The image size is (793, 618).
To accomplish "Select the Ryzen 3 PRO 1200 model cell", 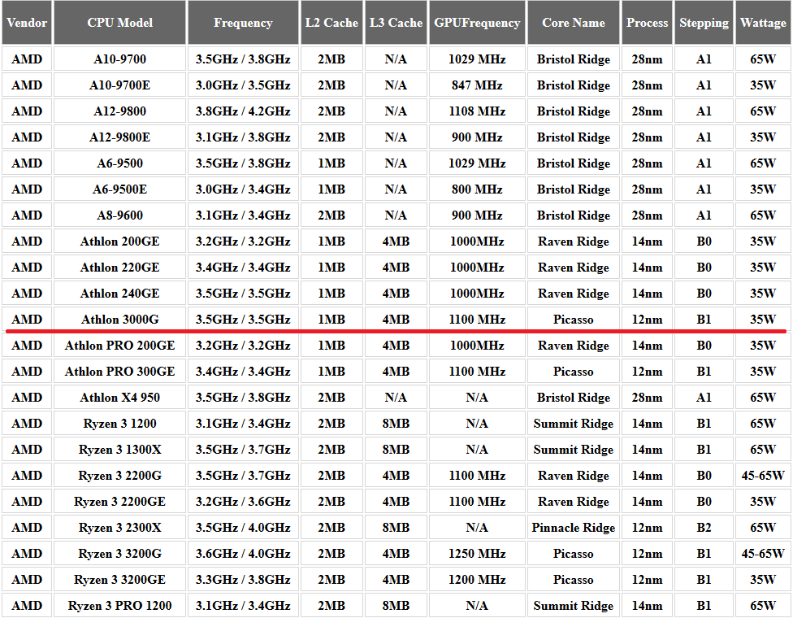I will pyautogui.click(x=120, y=606).
